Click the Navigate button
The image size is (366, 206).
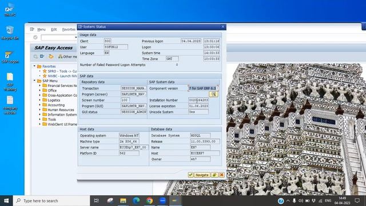coord(202,175)
